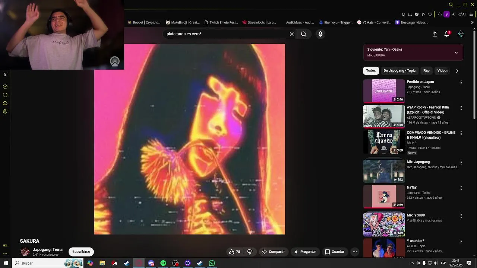This screenshot has width=477, height=268.
Task: Open the browser AI toolbar button
Action: (x=462, y=15)
